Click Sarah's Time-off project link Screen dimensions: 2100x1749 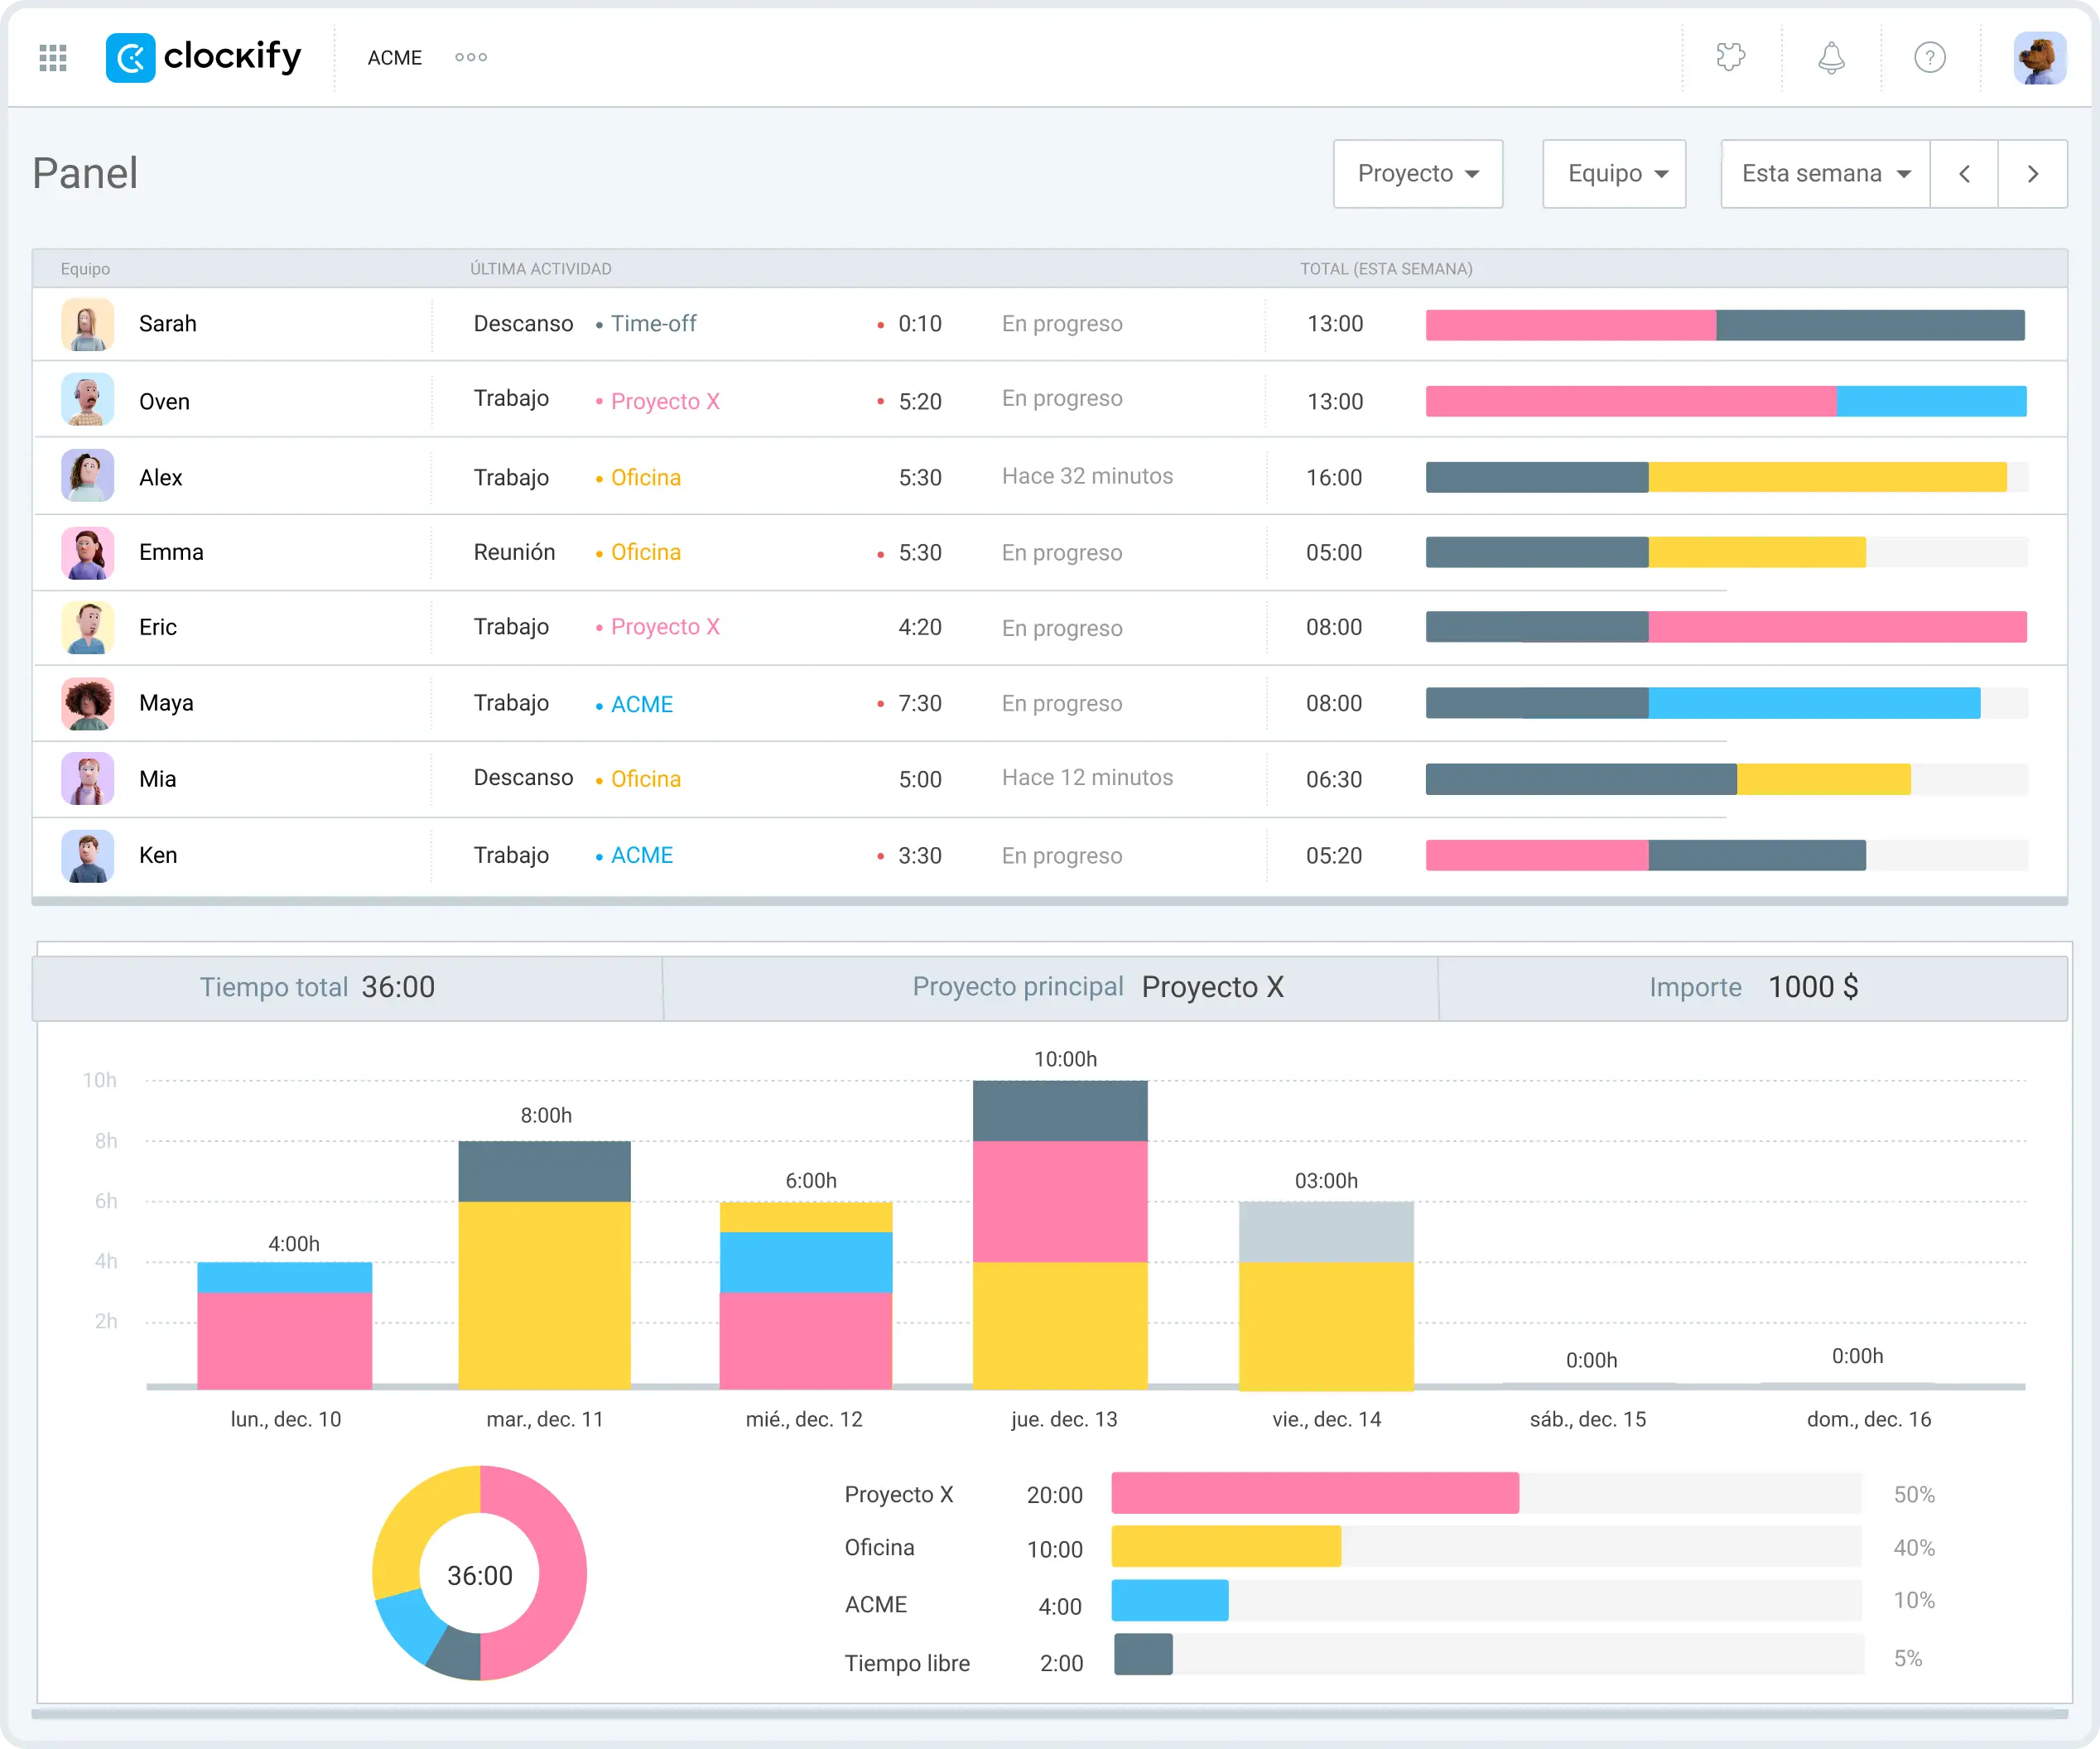pyautogui.click(x=654, y=324)
